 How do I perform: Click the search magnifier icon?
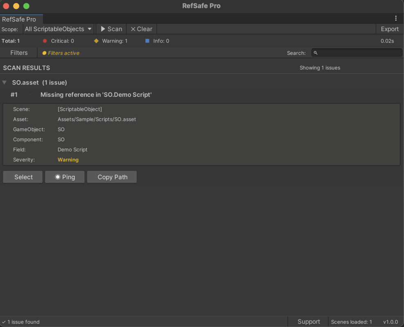(x=315, y=53)
